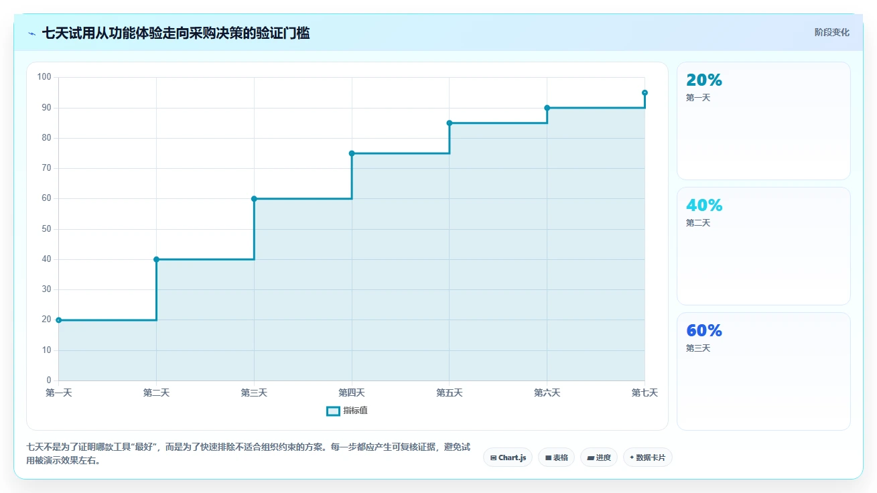Click the chart data point at value 85
Screen dimensions: 877x493
pyautogui.click(x=450, y=123)
